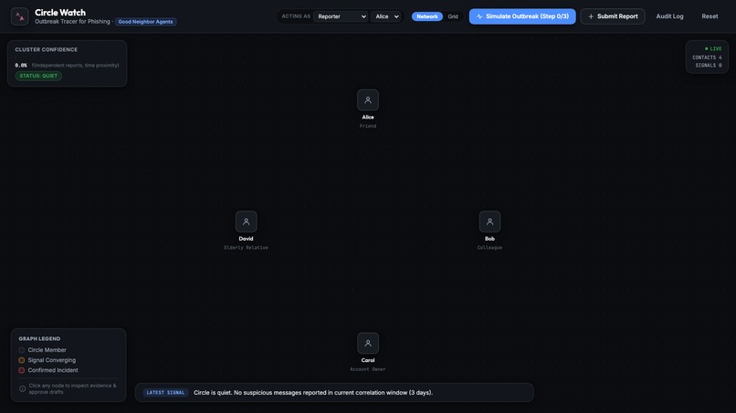Image resolution: width=736 pixels, height=413 pixels.
Task: Click the 'ACTING AS' label
Action: click(296, 16)
